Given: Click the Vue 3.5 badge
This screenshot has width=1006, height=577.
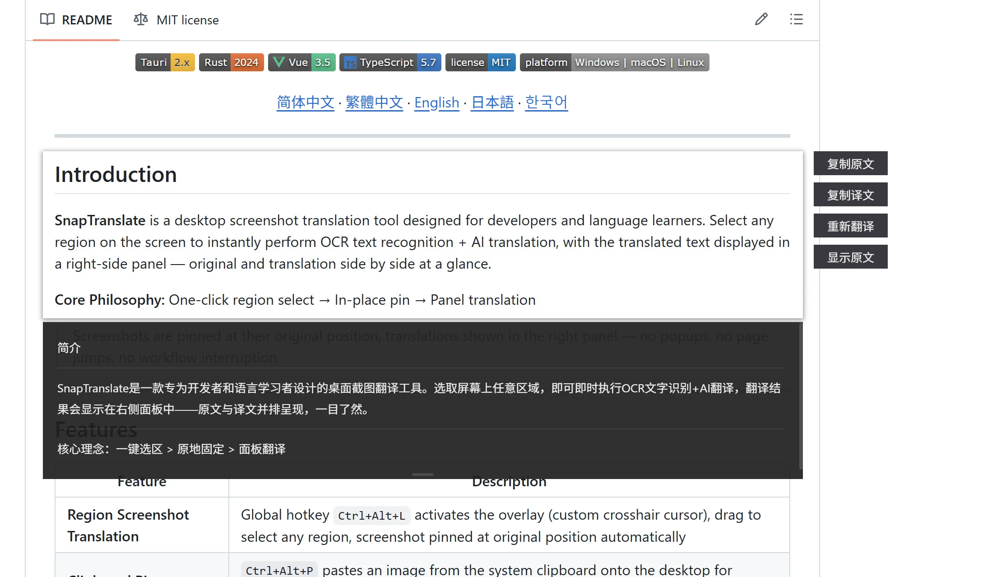Looking at the screenshot, I should tap(302, 62).
